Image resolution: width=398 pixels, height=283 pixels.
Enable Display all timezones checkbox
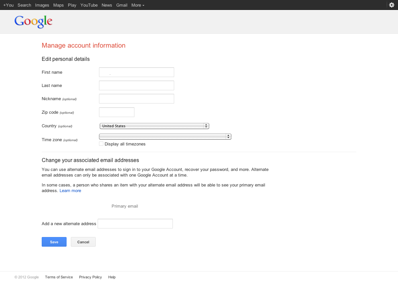[x=101, y=144]
